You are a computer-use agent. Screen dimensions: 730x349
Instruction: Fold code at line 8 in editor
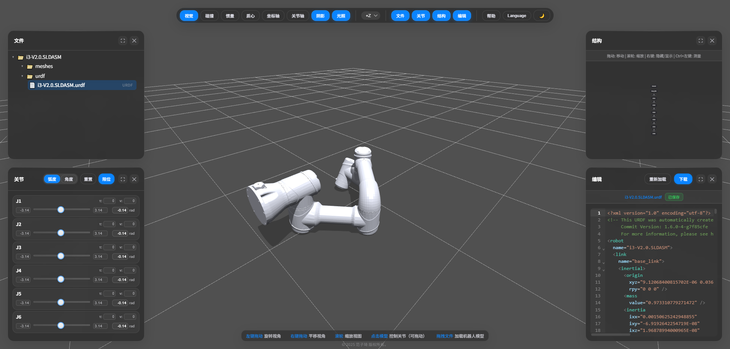[604, 263]
